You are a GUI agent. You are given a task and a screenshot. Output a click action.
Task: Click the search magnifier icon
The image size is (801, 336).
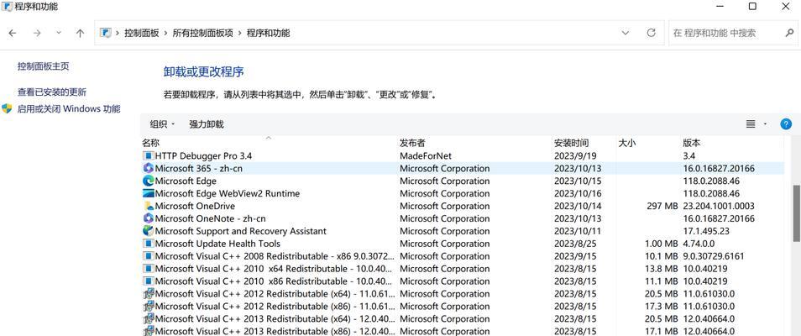788,33
